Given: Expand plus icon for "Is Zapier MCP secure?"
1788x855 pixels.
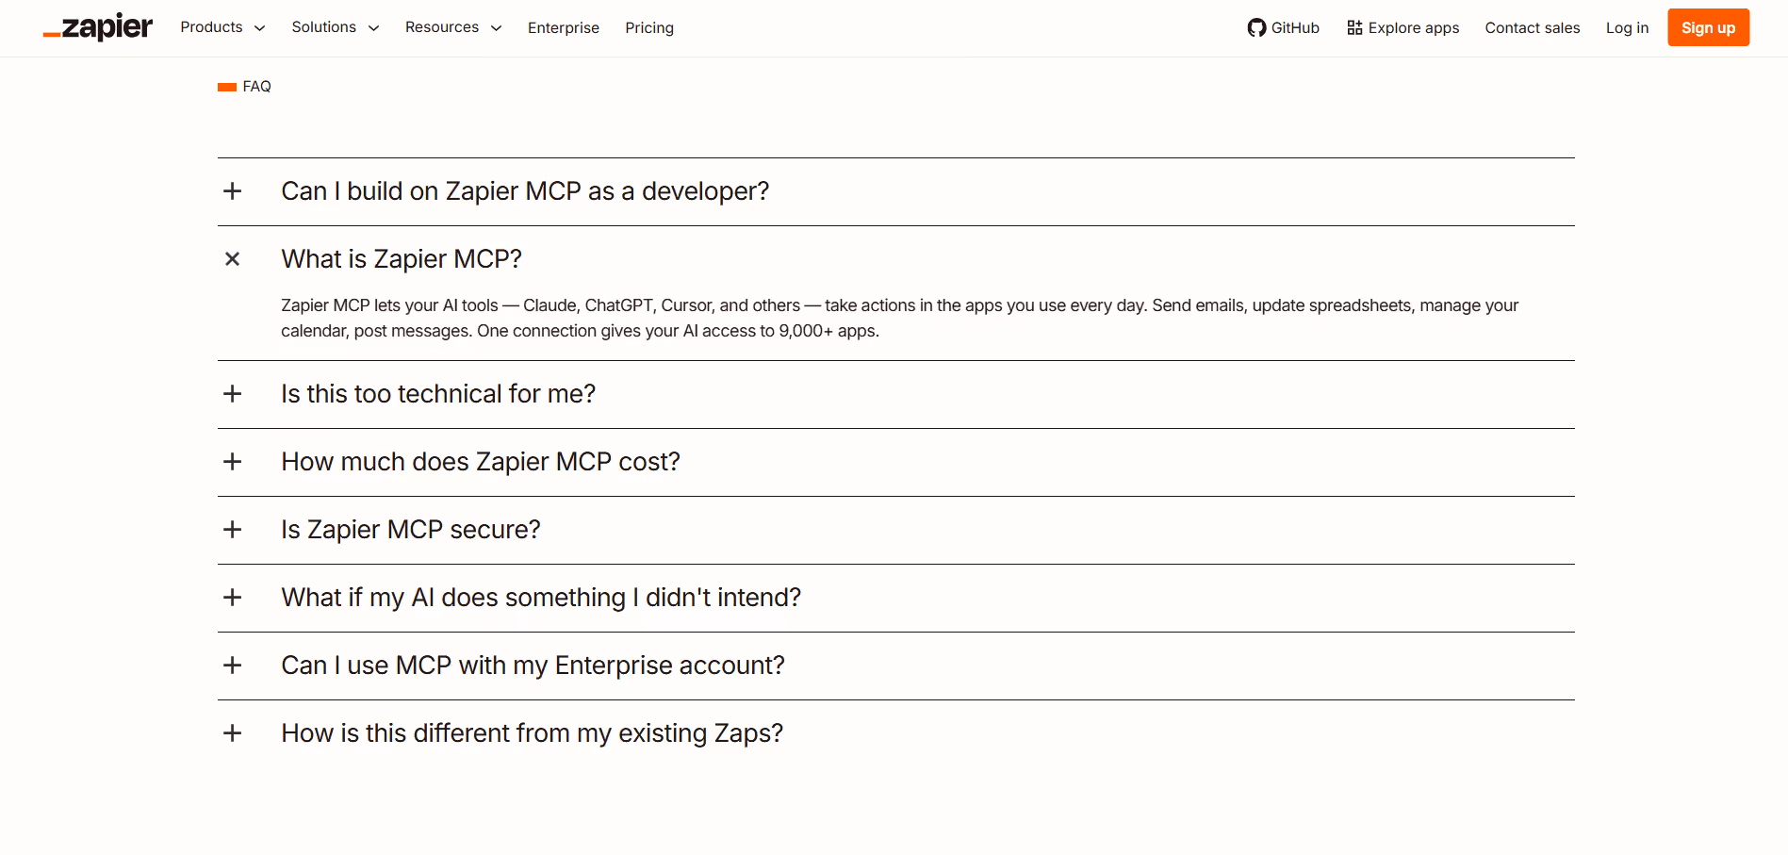Looking at the screenshot, I should point(233,530).
